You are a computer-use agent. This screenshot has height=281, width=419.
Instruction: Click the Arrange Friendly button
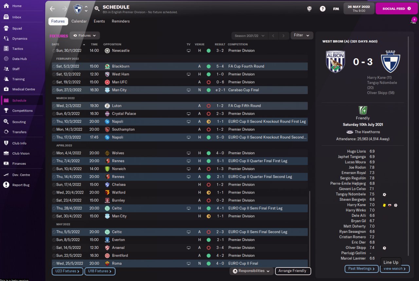coord(293,271)
